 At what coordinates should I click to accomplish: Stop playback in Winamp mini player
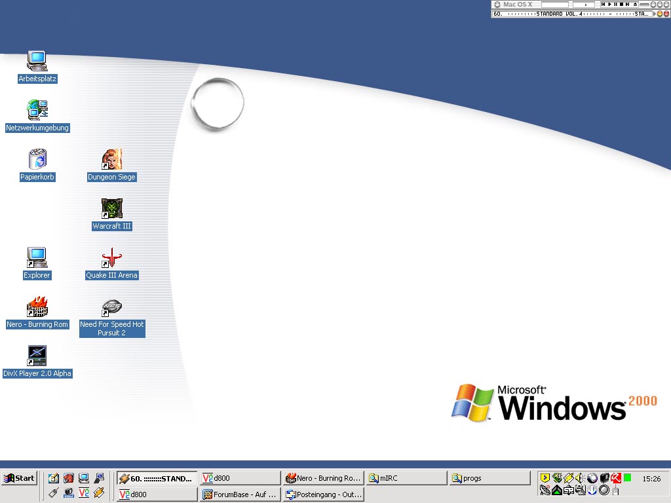[621, 5]
